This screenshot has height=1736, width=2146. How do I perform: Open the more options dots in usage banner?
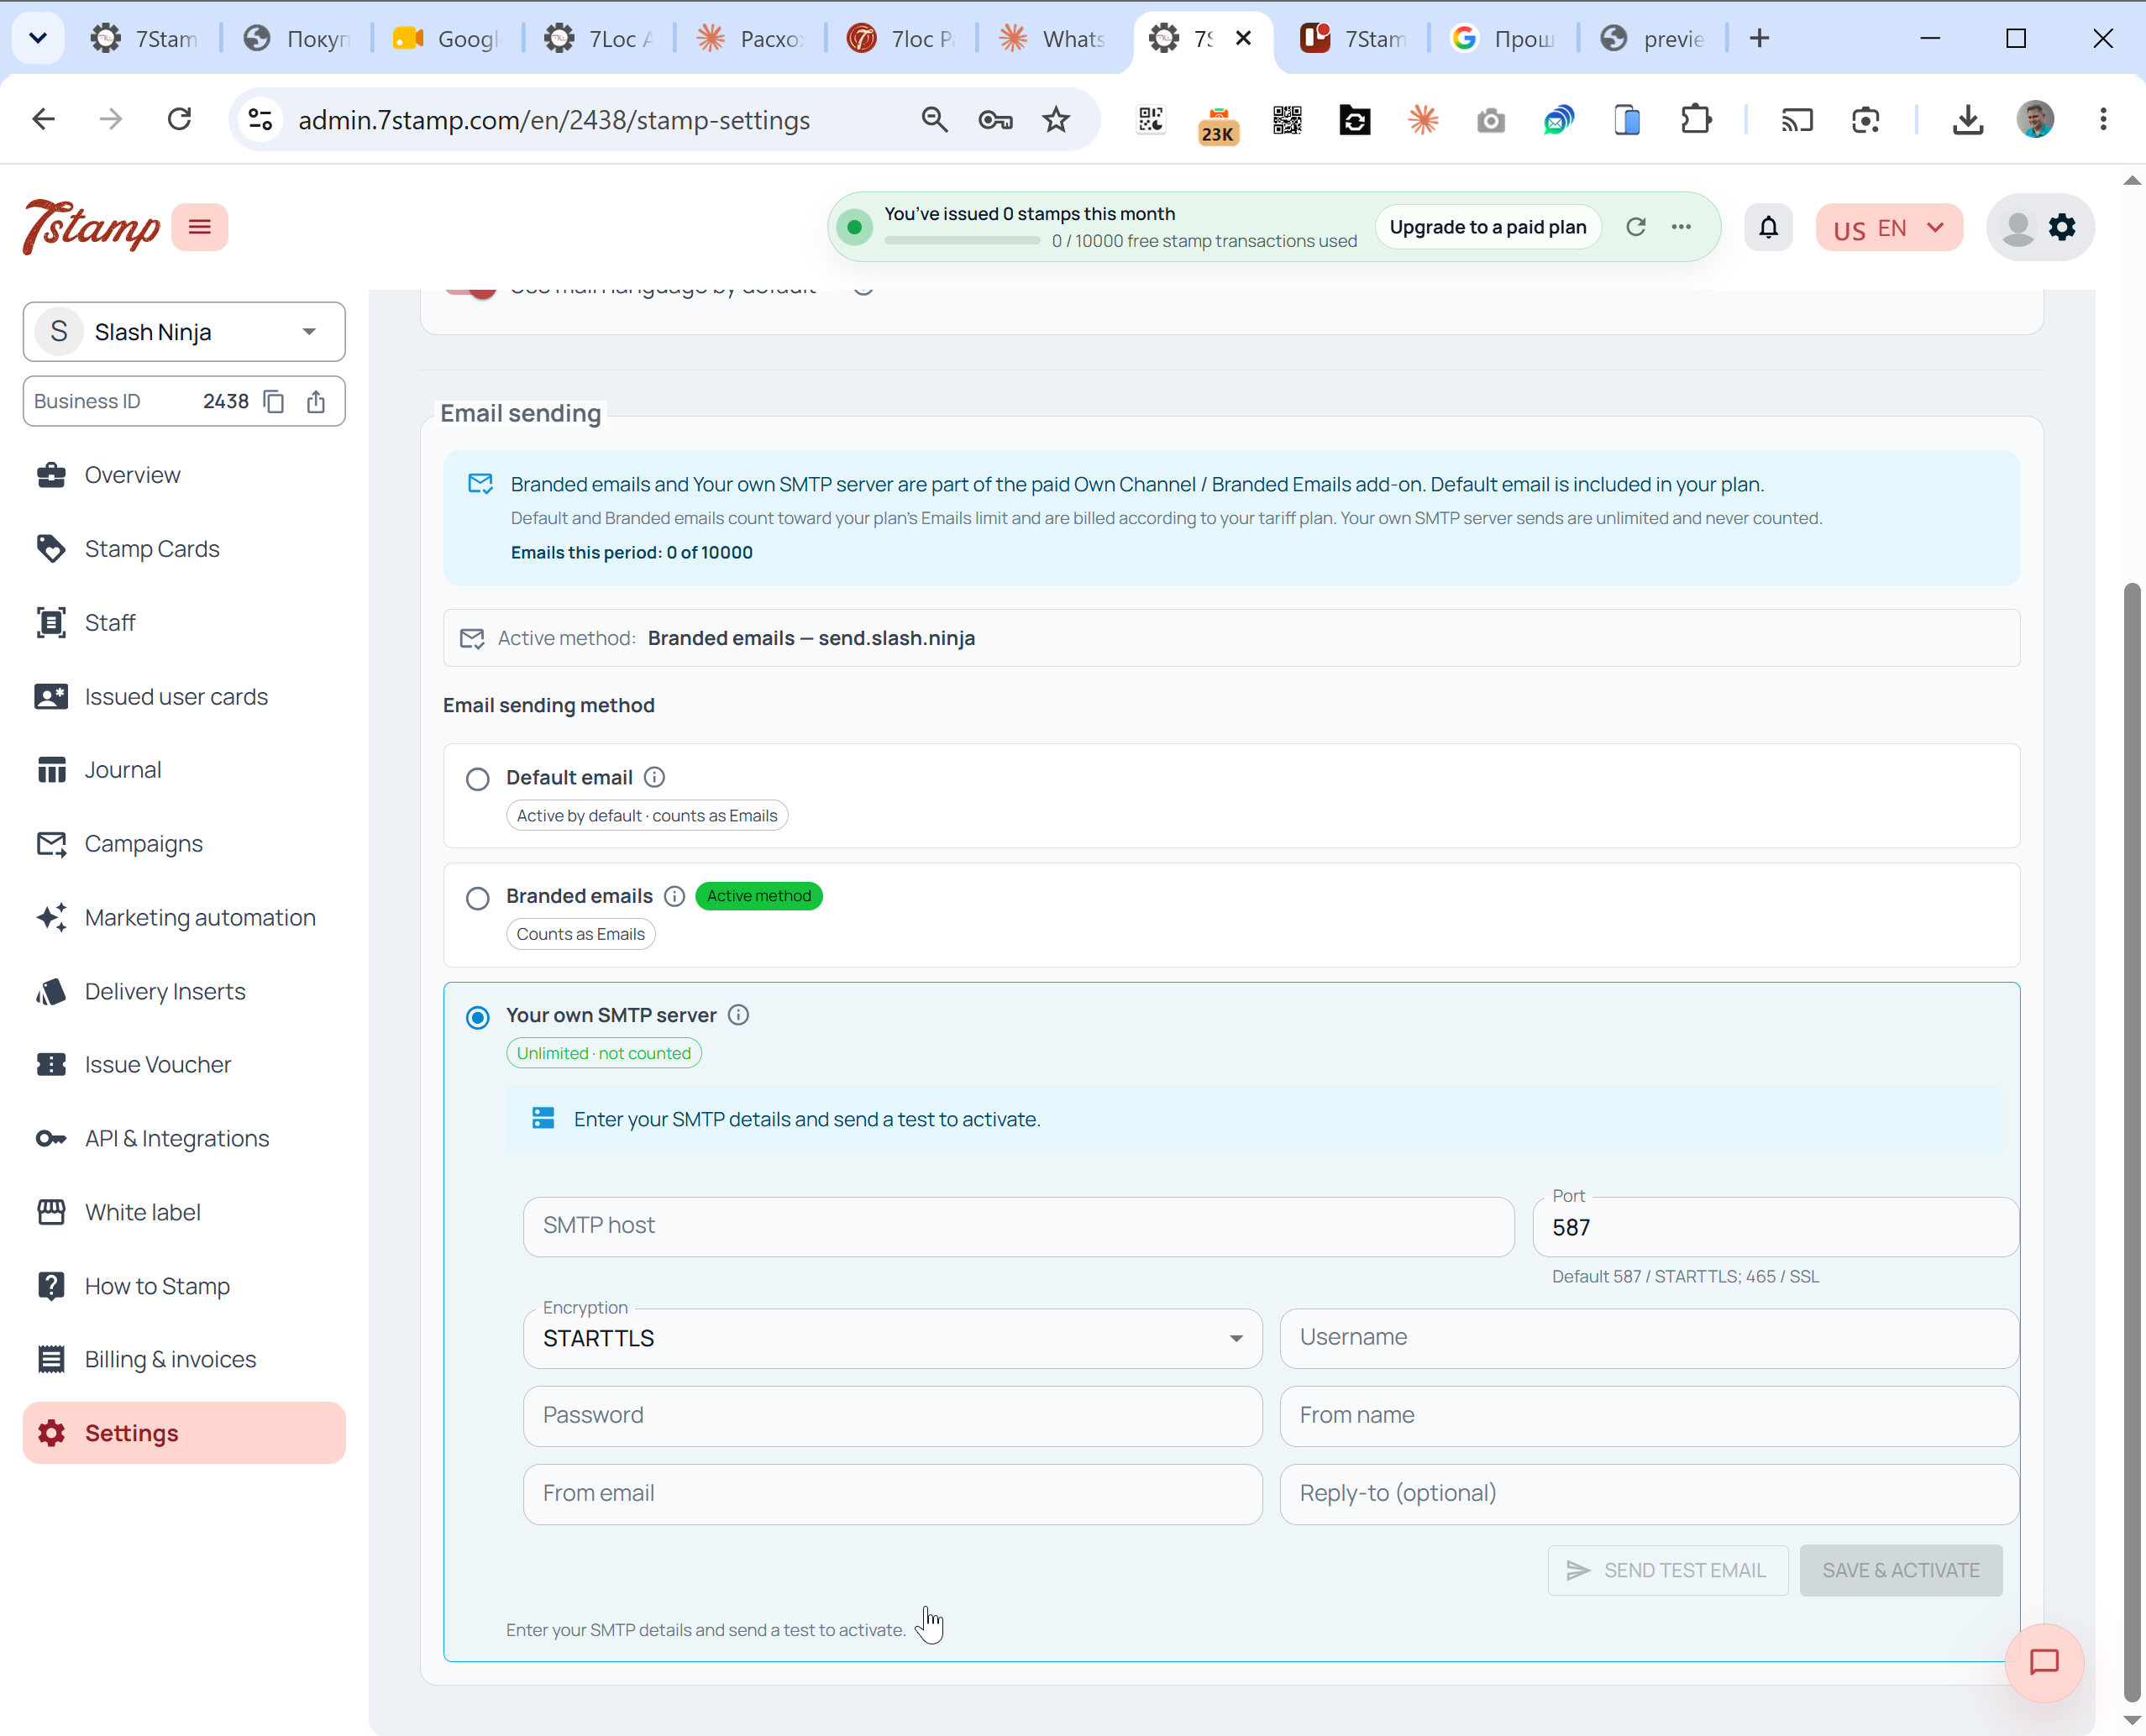[1681, 227]
